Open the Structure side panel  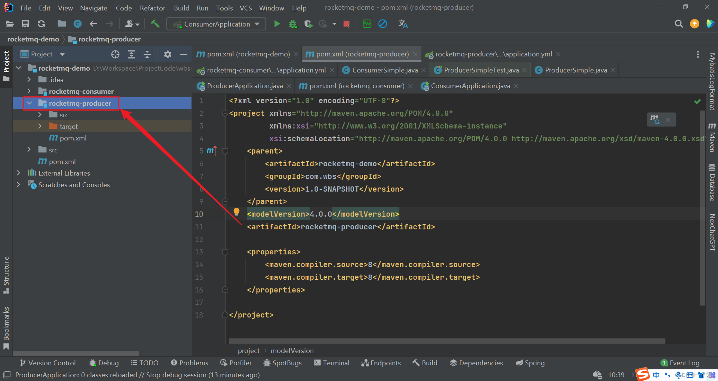6,275
